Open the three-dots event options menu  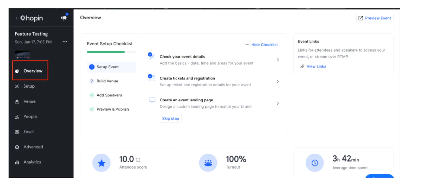(65, 42)
